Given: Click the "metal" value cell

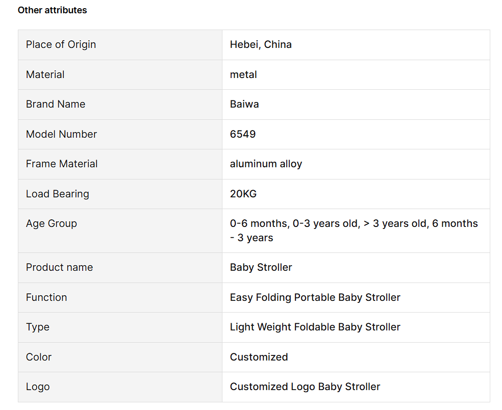Looking at the screenshot, I should point(243,74).
